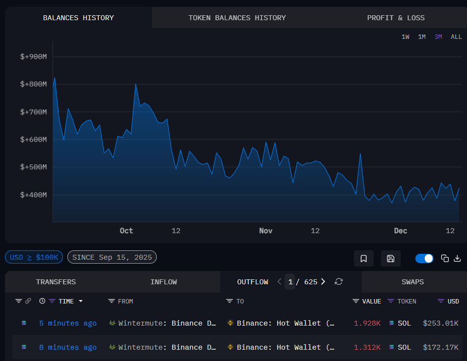This screenshot has height=361, width=467.
Task: Click the copy icon next to the toggle
Action: pos(445,258)
